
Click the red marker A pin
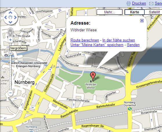[x=93, y=76]
